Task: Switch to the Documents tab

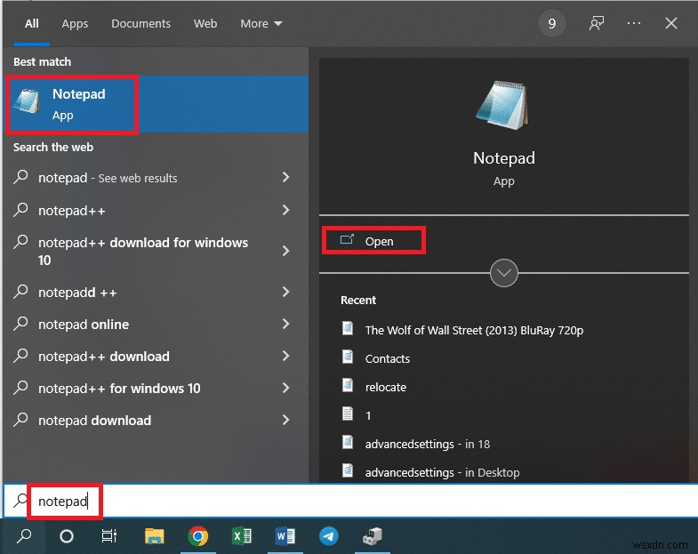Action: (140, 24)
